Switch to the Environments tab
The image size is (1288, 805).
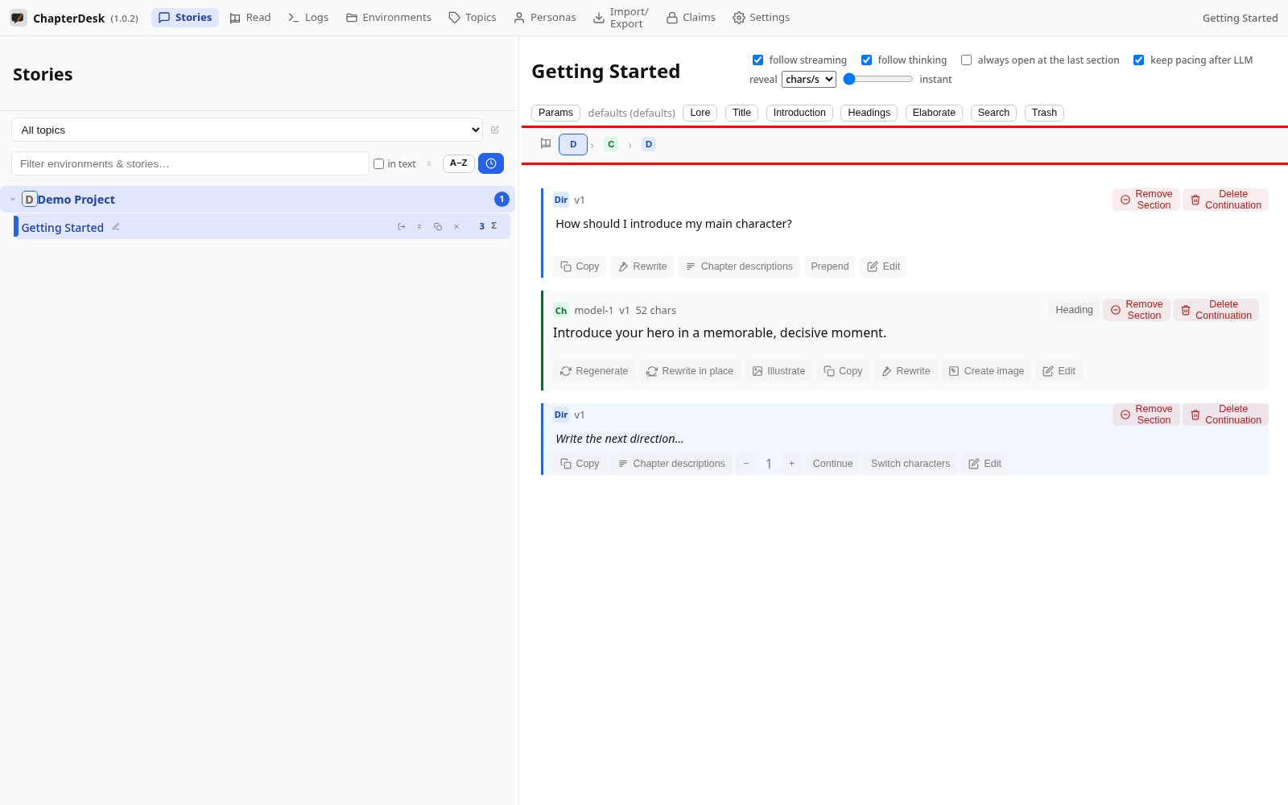coord(389,18)
